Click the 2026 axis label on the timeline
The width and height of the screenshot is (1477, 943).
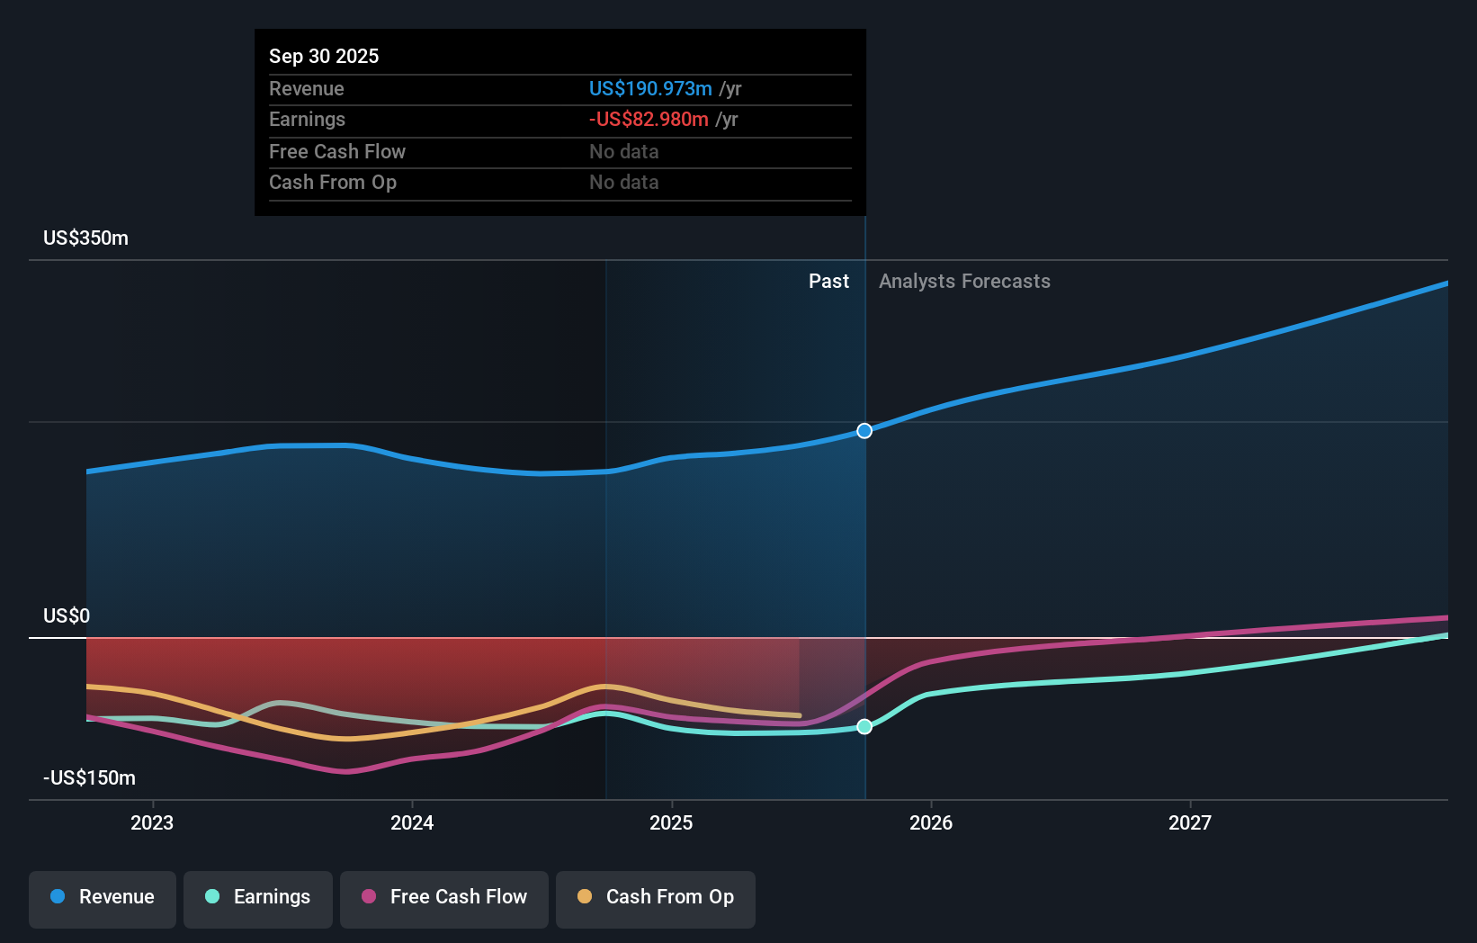932,822
